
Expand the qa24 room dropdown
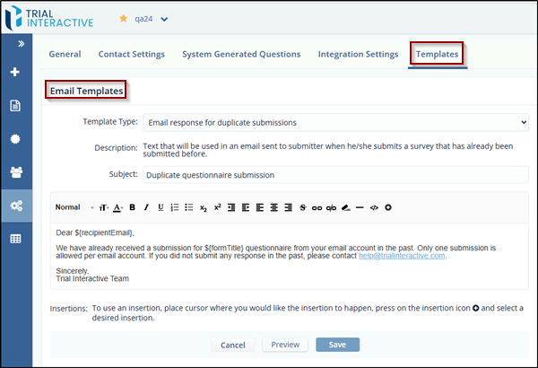coord(164,19)
